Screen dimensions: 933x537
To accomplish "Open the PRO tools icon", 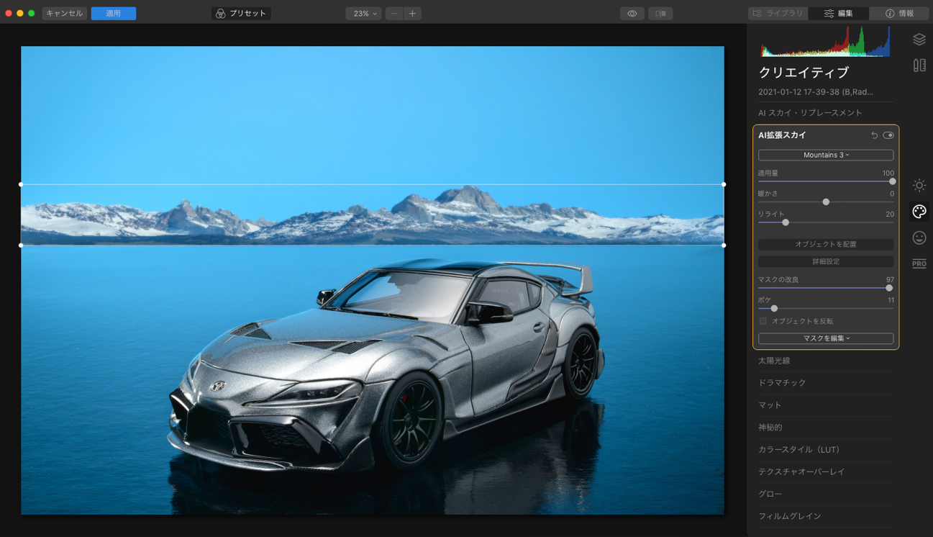I will click(919, 263).
